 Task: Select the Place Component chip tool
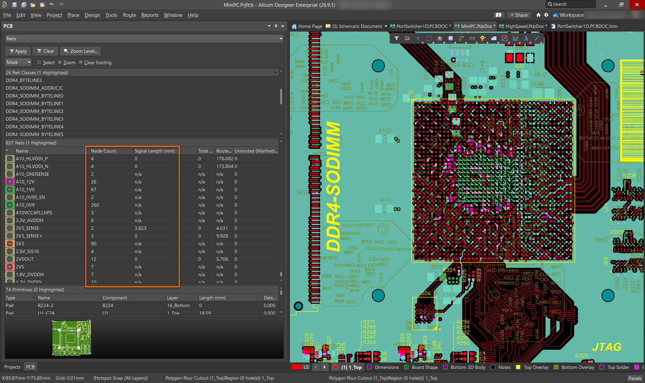click(x=450, y=38)
